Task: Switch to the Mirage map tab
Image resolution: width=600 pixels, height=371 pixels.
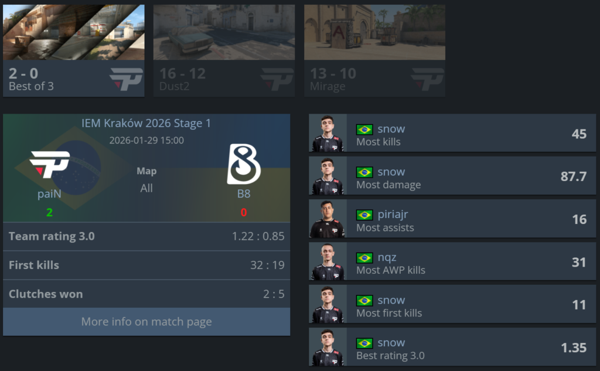Action: (374, 50)
